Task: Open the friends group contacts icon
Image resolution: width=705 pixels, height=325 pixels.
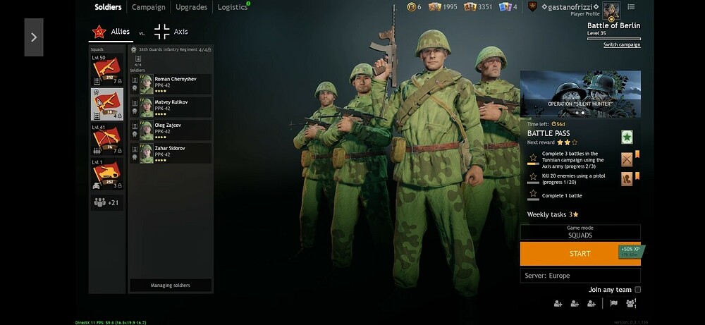Action: [631, 303]
